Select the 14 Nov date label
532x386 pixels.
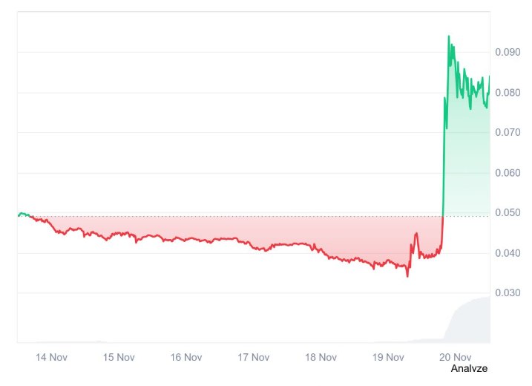click(51, 357)
